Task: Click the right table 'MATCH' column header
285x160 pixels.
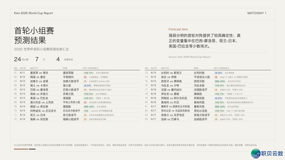Action: tap(165, 68)
